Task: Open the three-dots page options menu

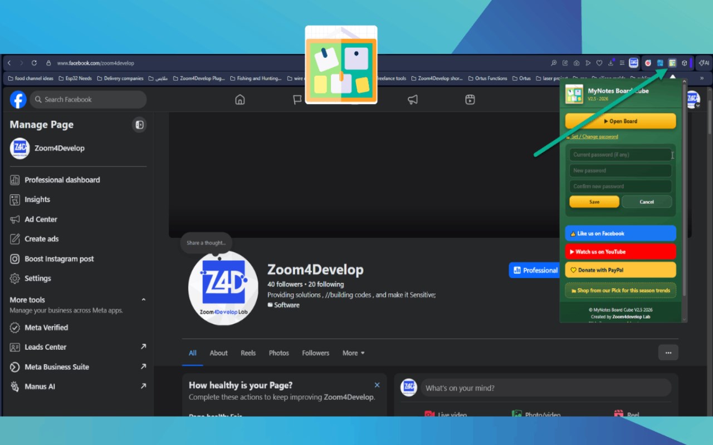Action: pos(668,353)
